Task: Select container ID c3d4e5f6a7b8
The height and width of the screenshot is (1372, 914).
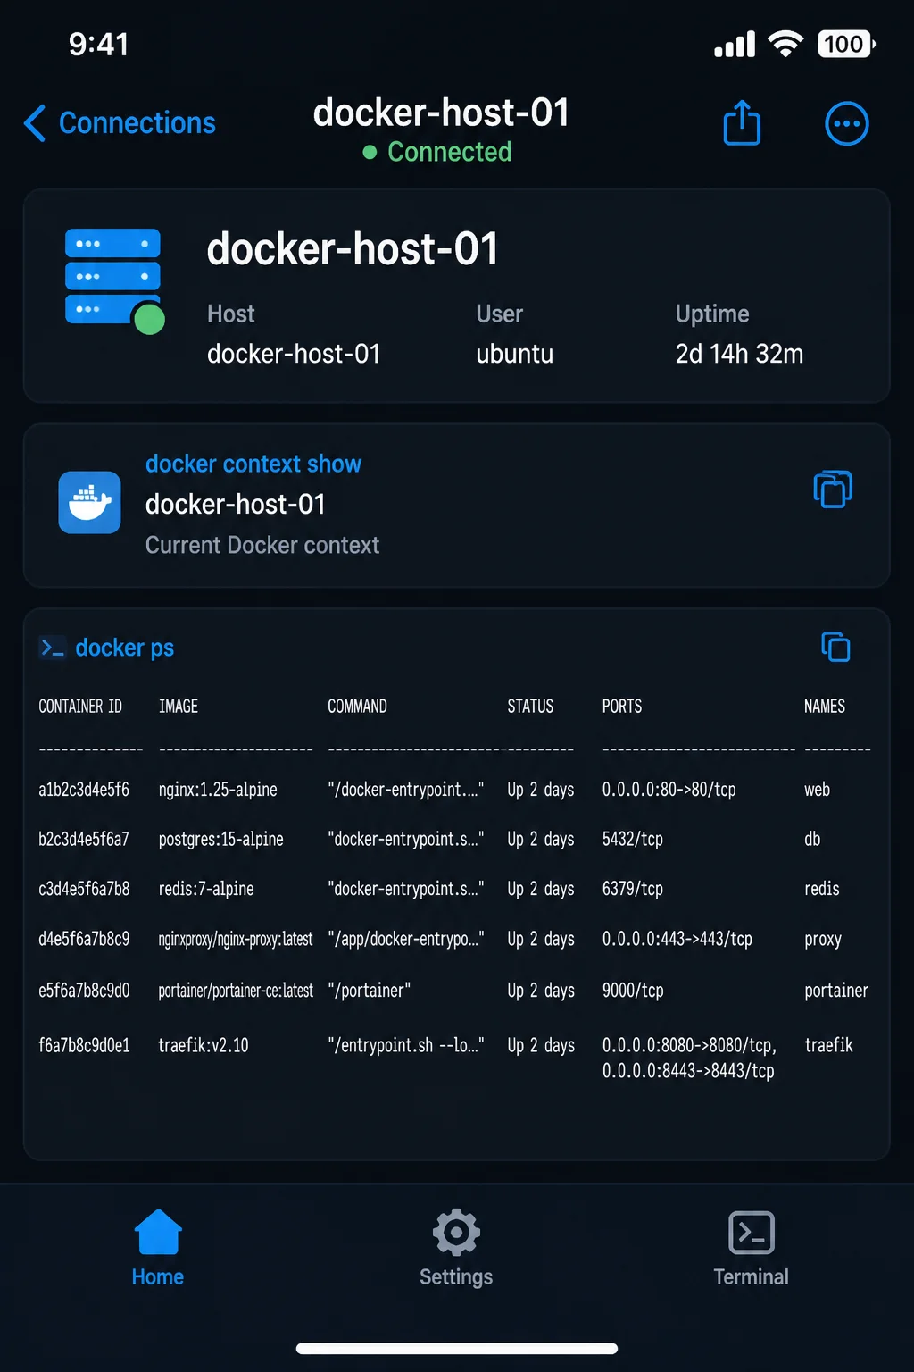Action: pos(84,889)
